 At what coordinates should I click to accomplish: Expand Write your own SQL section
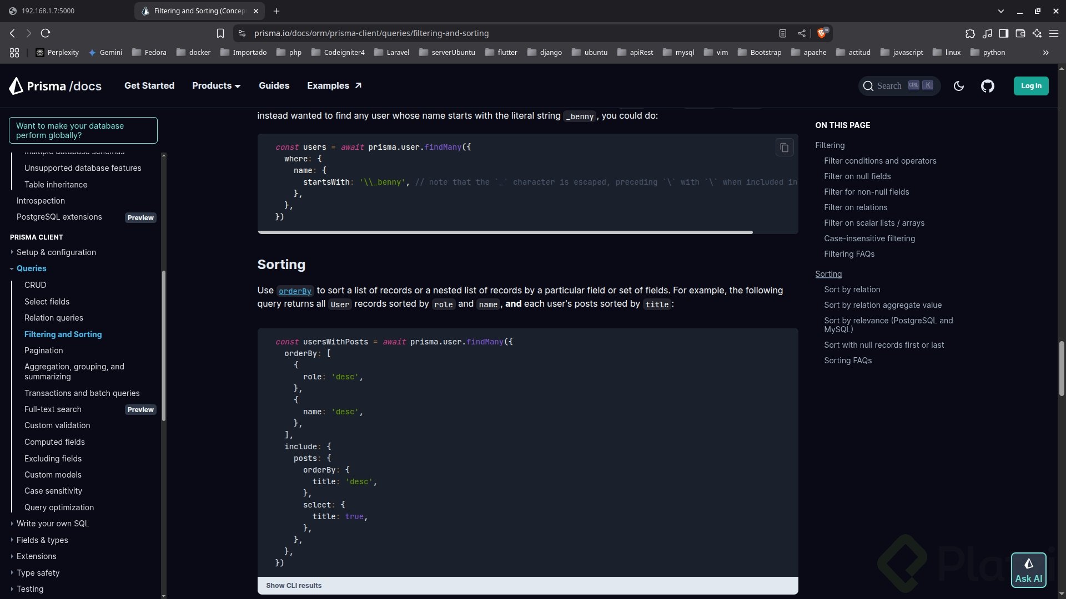point(12,524)
